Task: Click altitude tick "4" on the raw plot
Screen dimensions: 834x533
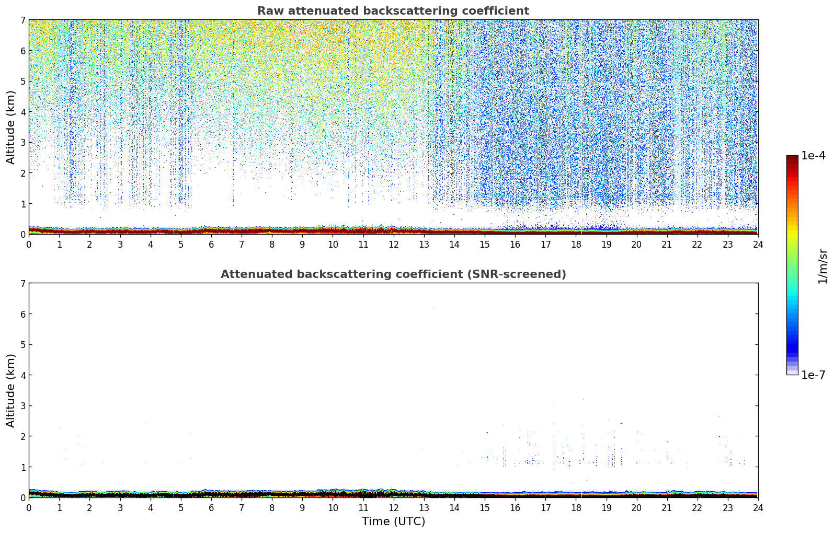Action: pyautogui.click(x=22, y=112)
